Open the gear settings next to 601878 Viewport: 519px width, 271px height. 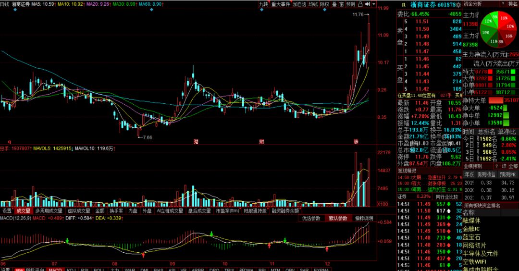tap(458, 5)
